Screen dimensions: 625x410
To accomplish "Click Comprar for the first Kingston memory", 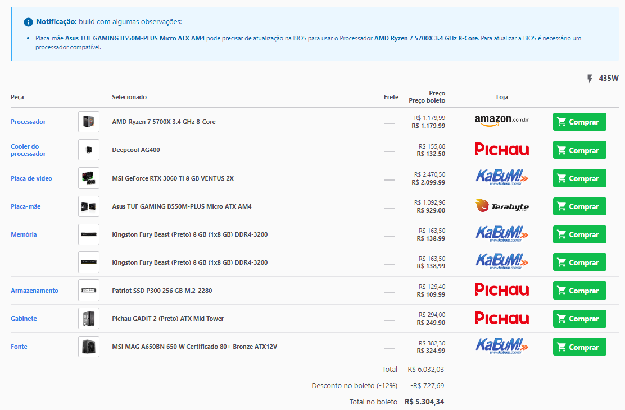I will (579, 234).
